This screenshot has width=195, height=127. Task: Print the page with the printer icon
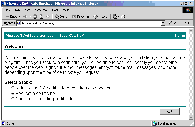(x=123, y=16)
